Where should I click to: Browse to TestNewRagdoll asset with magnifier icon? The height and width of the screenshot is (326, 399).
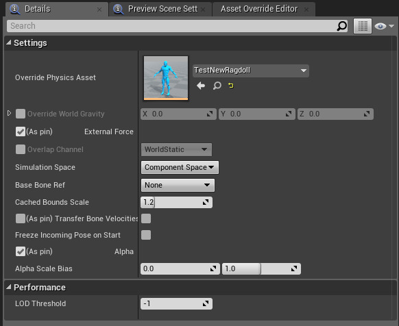pos(217,86)
